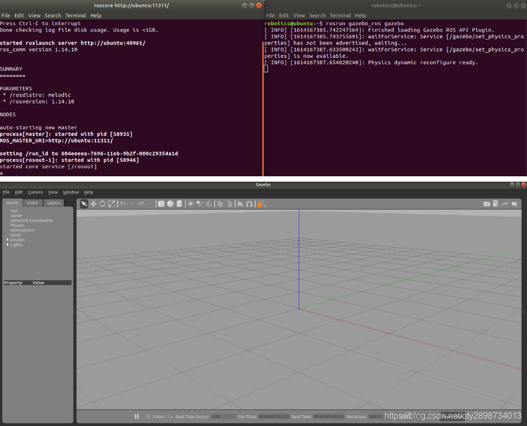This screenshot has width=527, height=426.
Task: Open Search menu in roscore terminal window
Action: [x=53, y=16]
